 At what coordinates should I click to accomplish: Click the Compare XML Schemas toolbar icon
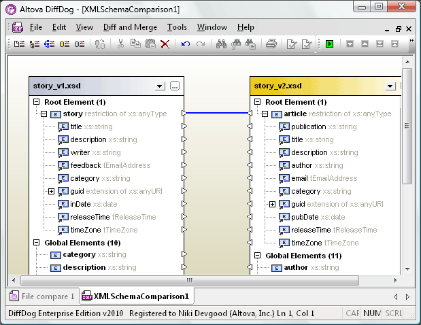click(x=50, y=44)
